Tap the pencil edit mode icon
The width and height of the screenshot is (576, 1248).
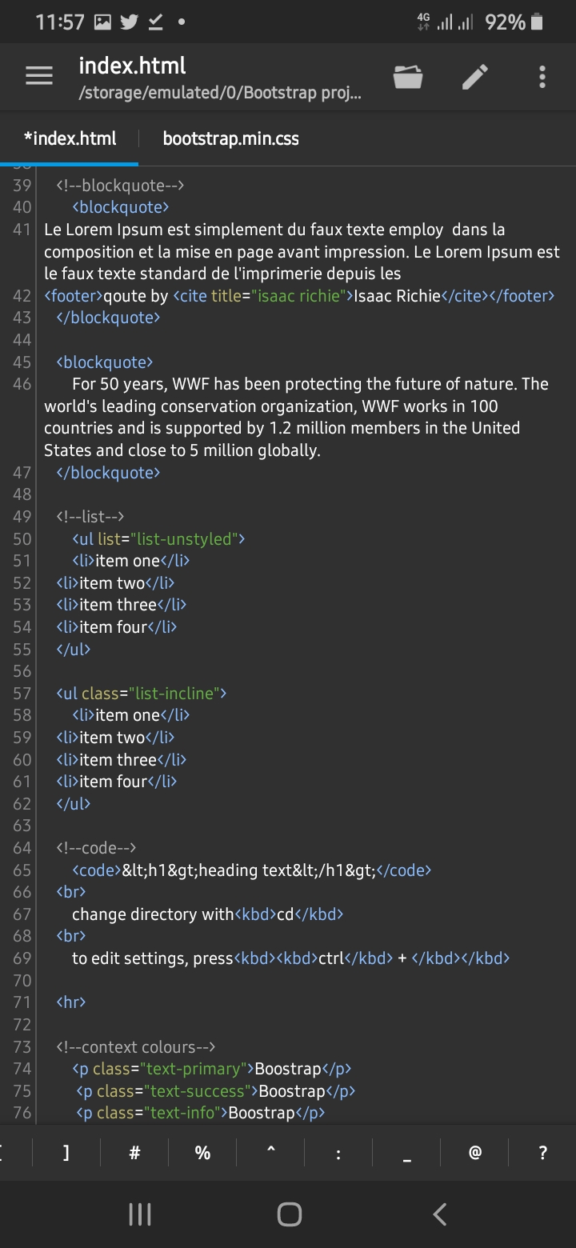click(475, 78)
